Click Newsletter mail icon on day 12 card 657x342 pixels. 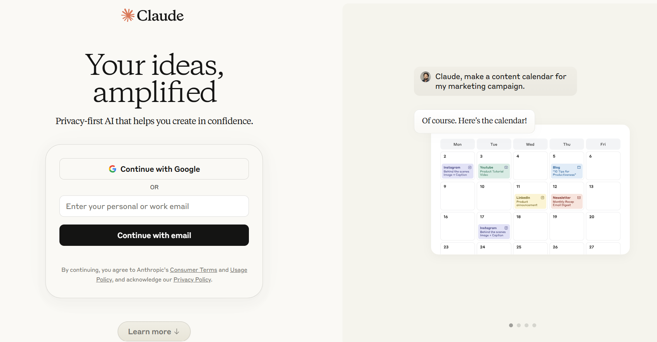click(x=579, y=198)
